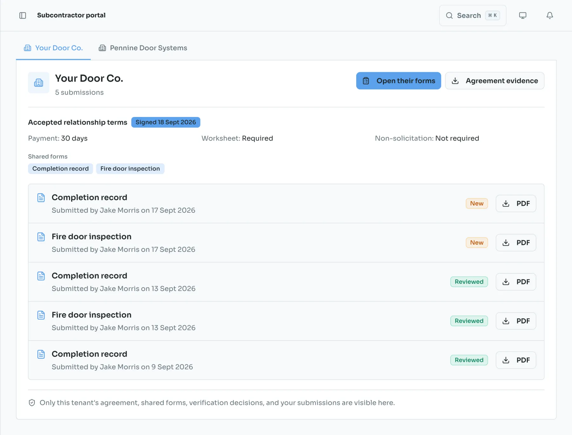The height and width of the screenshot is (435, 572).
Task: Click New badge on 17 Sept Fire door inspection
Action: click(x=477, y=243)
